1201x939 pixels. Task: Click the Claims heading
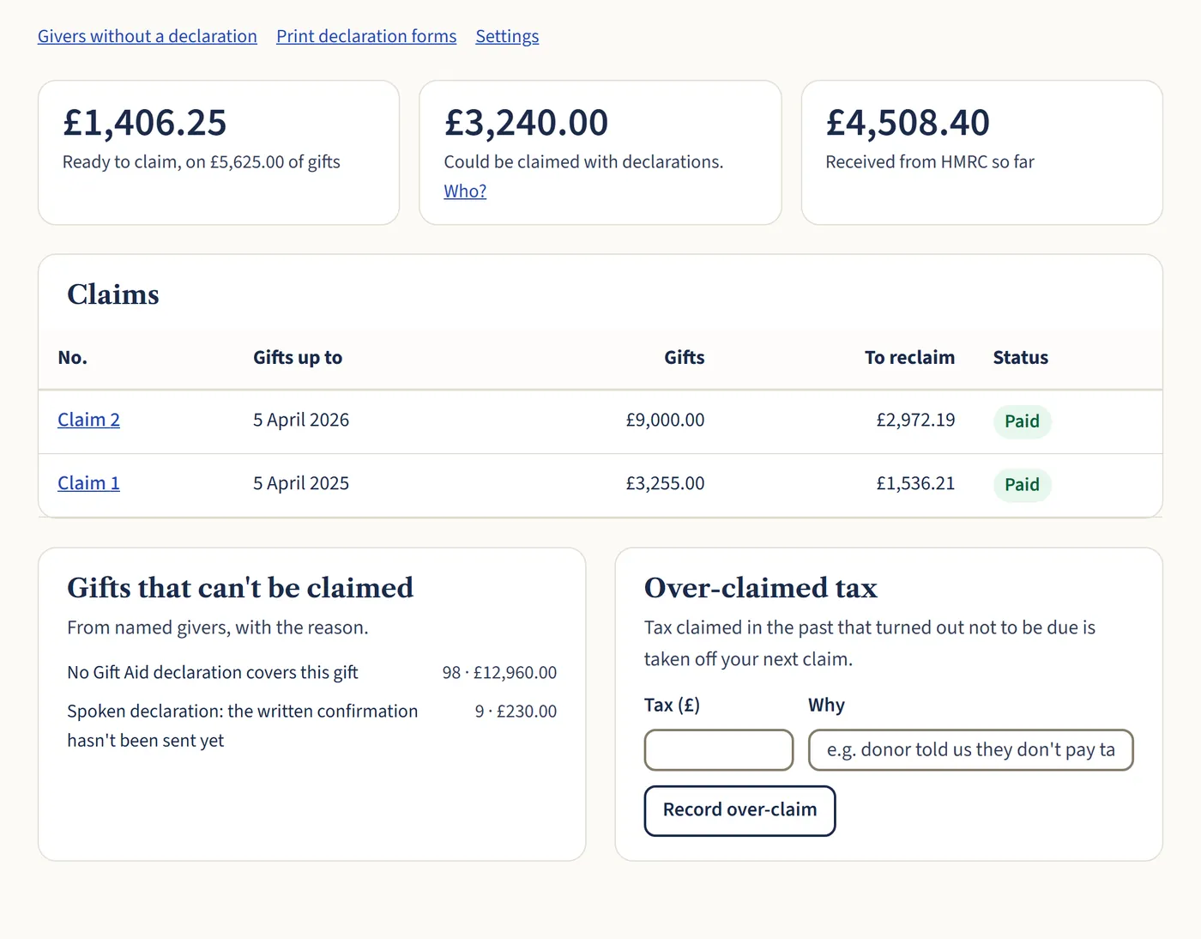113,294
